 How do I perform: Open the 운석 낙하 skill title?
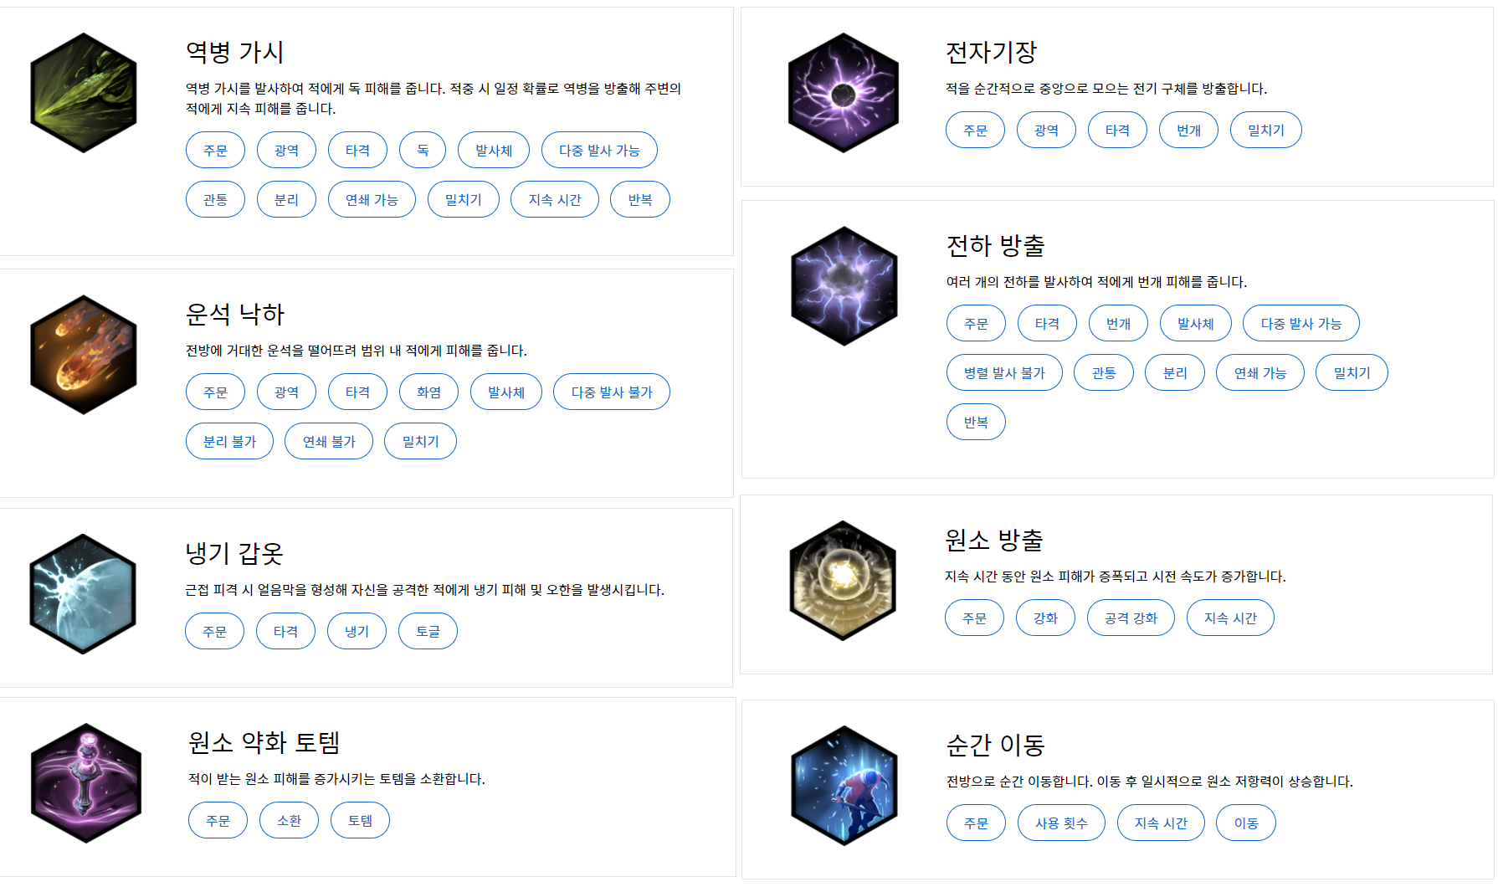235,315
